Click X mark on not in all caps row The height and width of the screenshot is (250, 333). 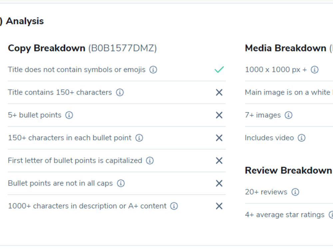tap(219, 183)
